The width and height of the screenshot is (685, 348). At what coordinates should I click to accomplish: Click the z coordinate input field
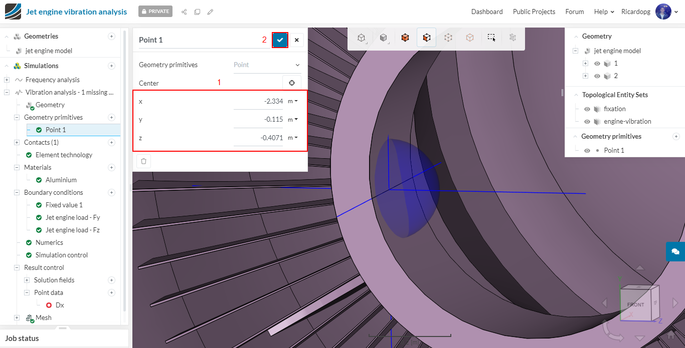point(259,138)
